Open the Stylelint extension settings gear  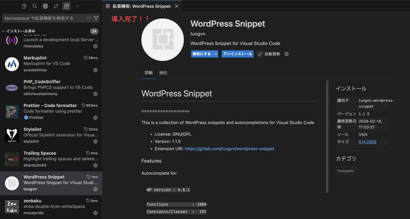point(95,142)
